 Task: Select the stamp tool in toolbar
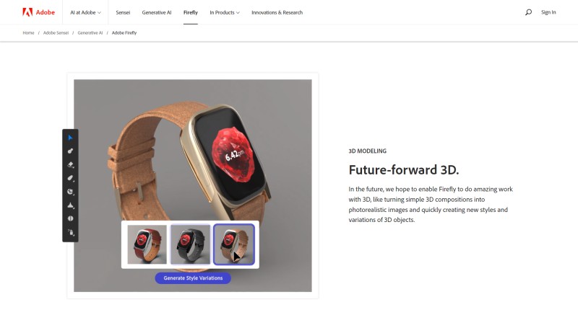[x=70, y=205]
